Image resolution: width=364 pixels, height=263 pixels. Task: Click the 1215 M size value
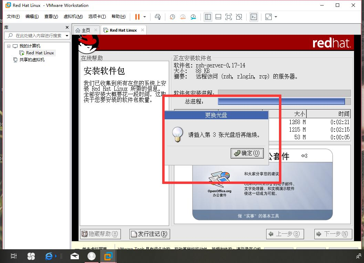297,130
